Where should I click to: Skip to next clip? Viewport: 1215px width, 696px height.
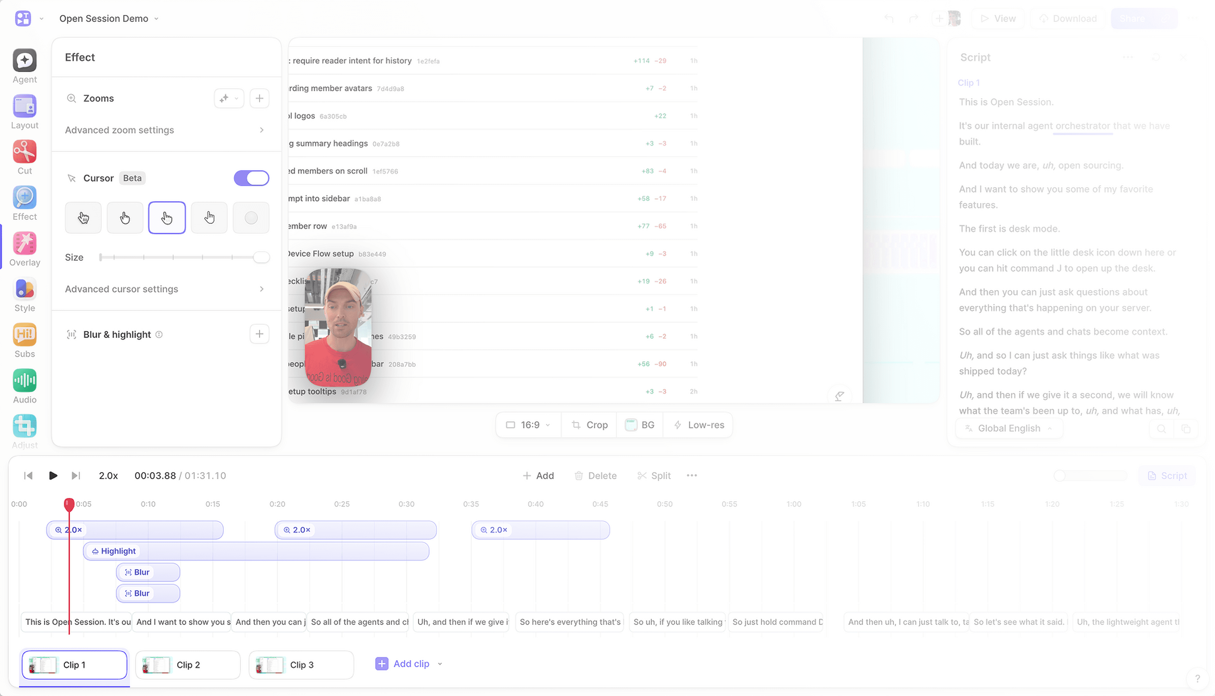click(x=76, y=476)
